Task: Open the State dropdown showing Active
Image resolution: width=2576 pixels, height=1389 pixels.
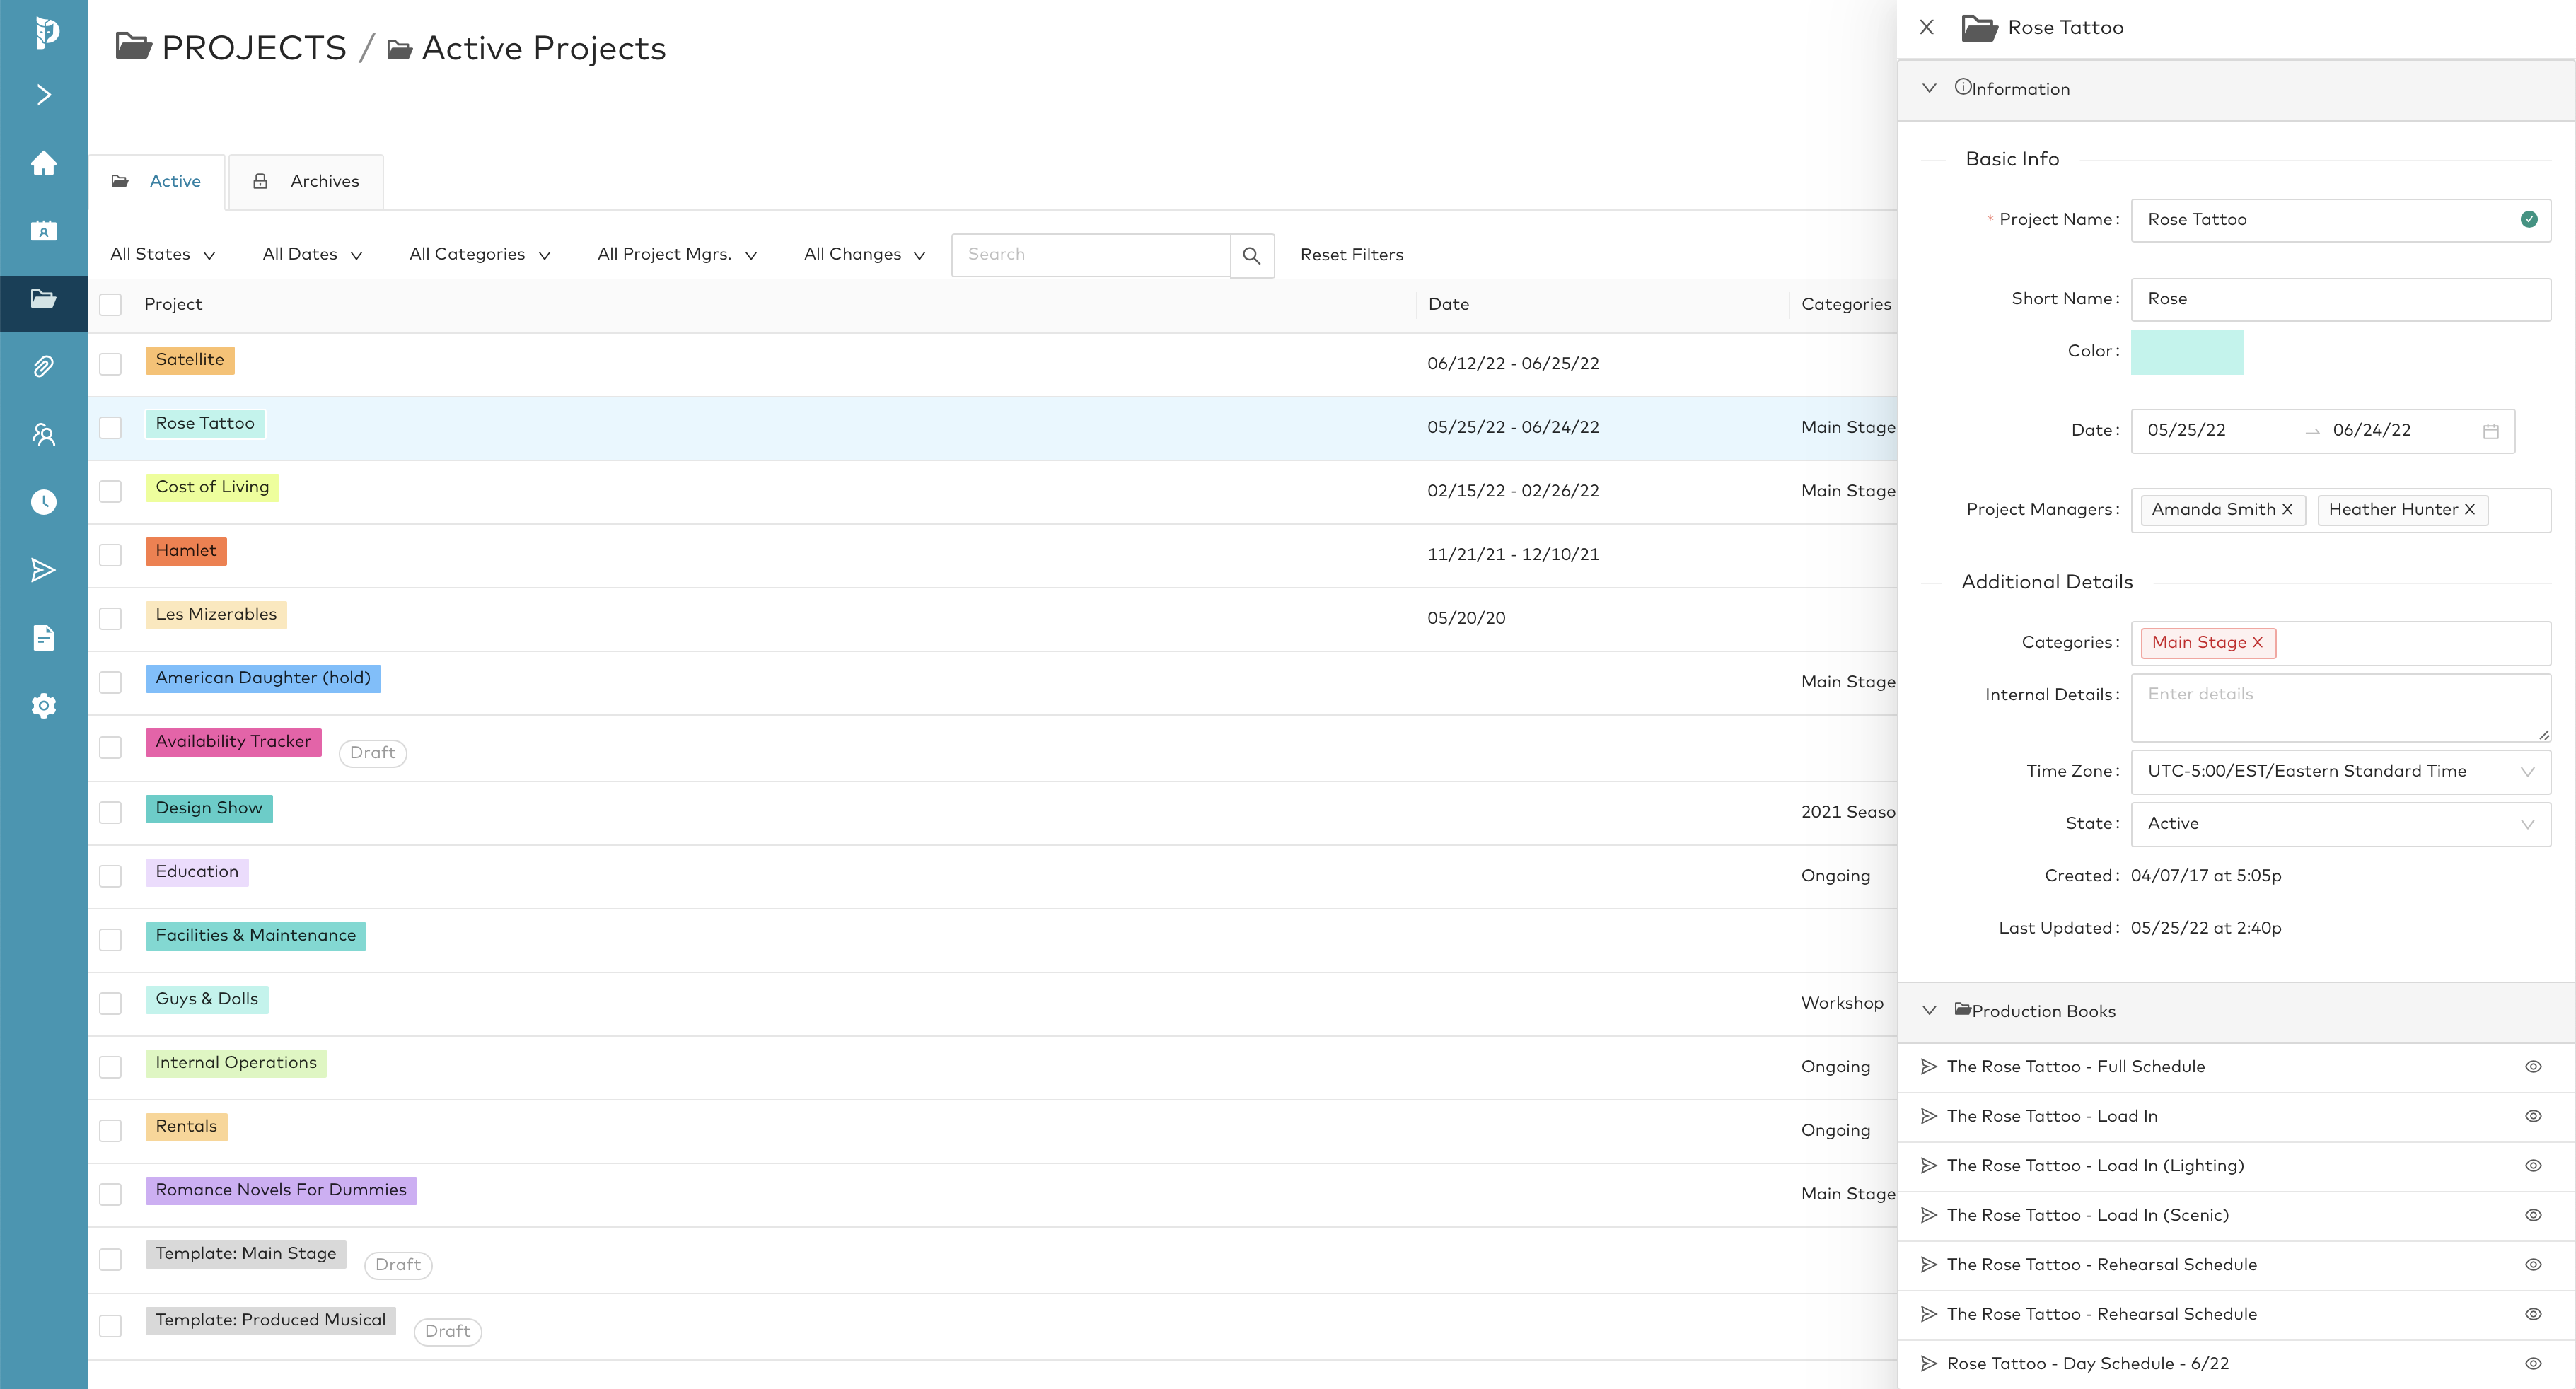Action: (x=2340, y=824)
